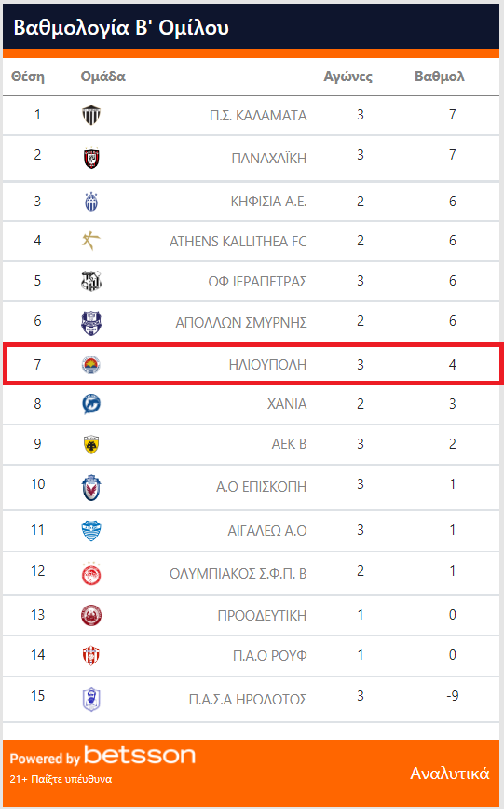
Task: Click the Α.Ο Επισκοπή team crest
Action: pyautogui.click(x=91, y=488)
